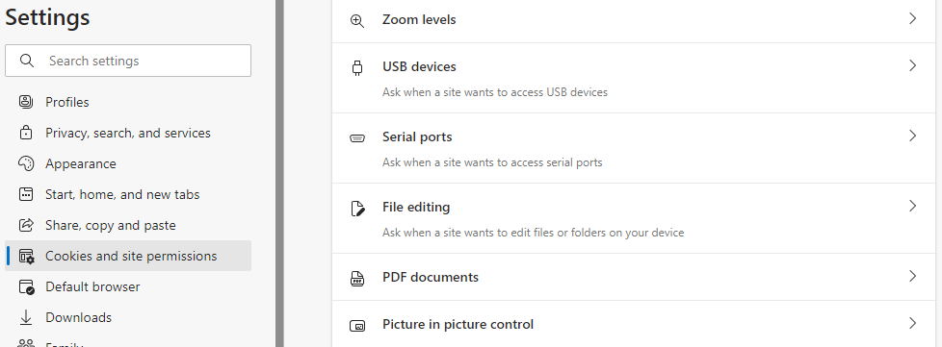942x347 pixels.
Task: Click "Ask when a site wants to access USB devices"
Action: (495, 92)
